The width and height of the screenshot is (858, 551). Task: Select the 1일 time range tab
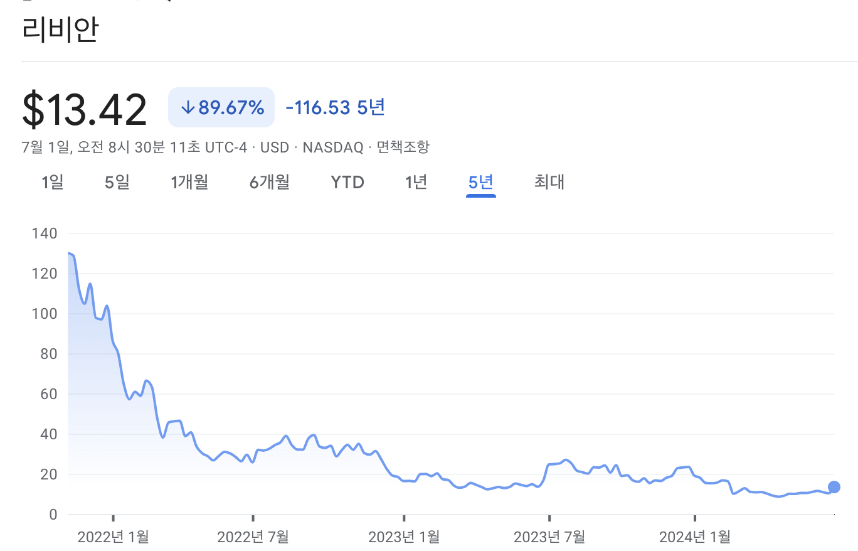tap(53, 183)
